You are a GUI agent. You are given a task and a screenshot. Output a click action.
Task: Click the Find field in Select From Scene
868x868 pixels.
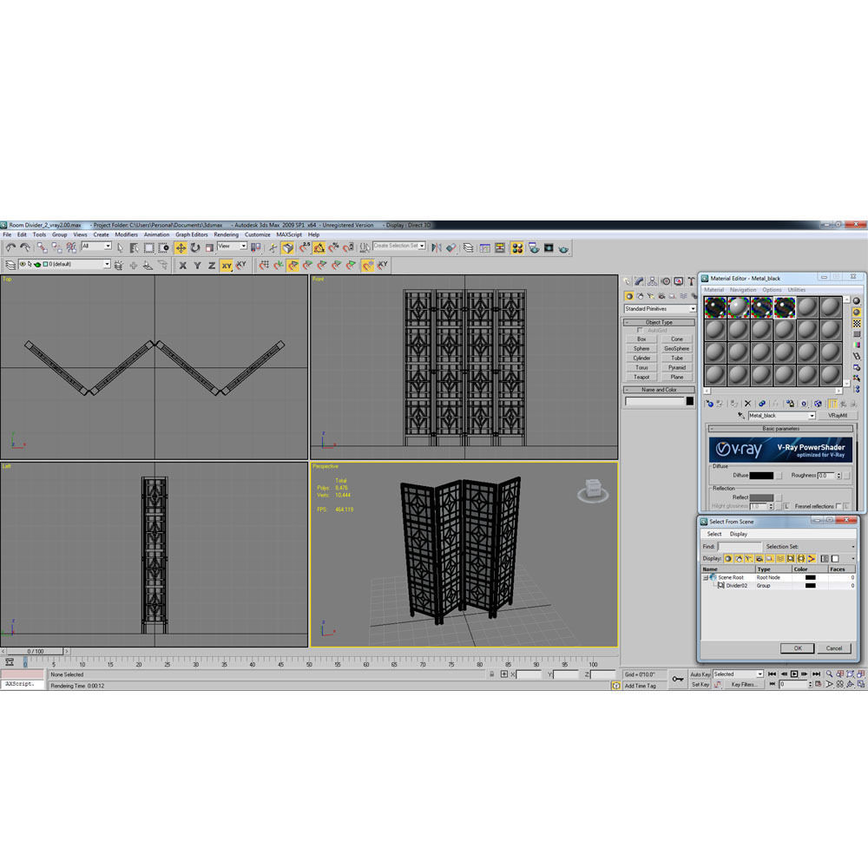(x=740, y=546)
